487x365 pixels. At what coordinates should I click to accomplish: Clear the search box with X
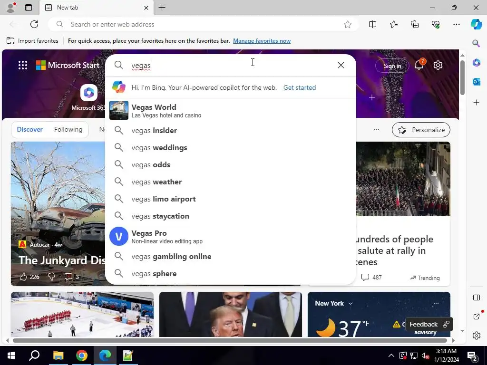[341, 65]
